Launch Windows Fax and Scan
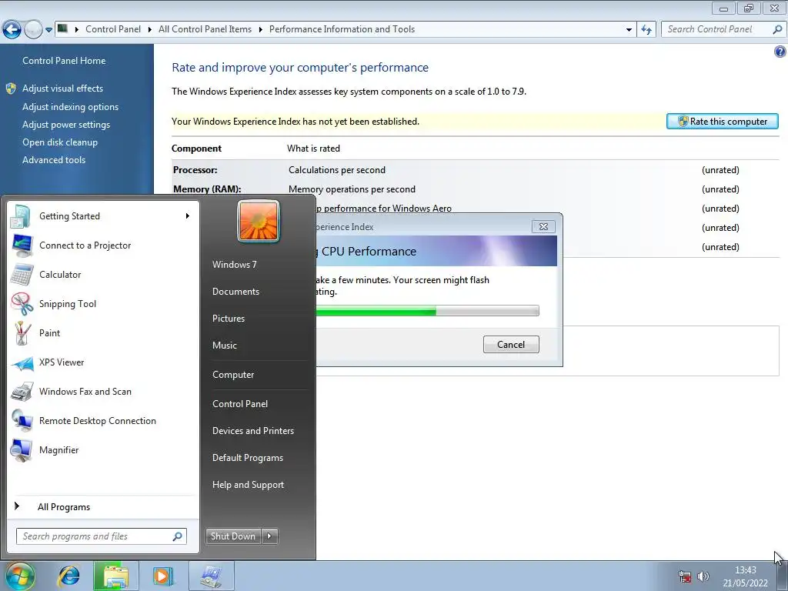 pos(103,392)
